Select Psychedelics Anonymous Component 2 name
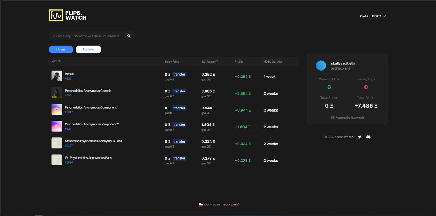This screenshot has width=436, height=216. click(x=92, y=124)
